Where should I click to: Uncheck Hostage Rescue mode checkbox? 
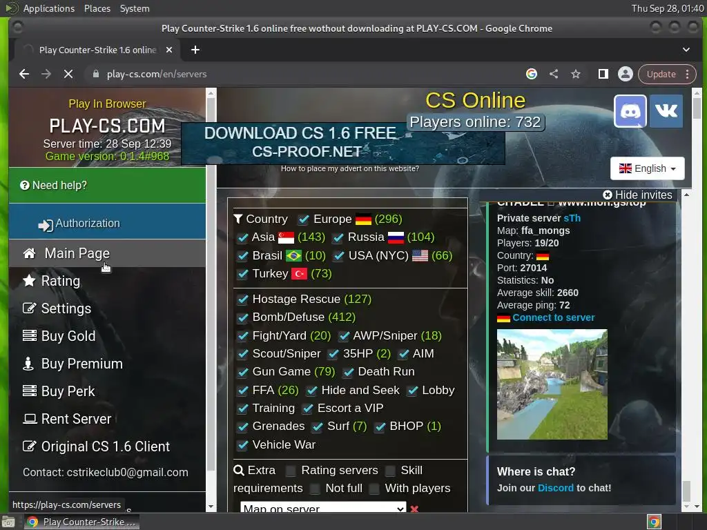coord(242,300)
